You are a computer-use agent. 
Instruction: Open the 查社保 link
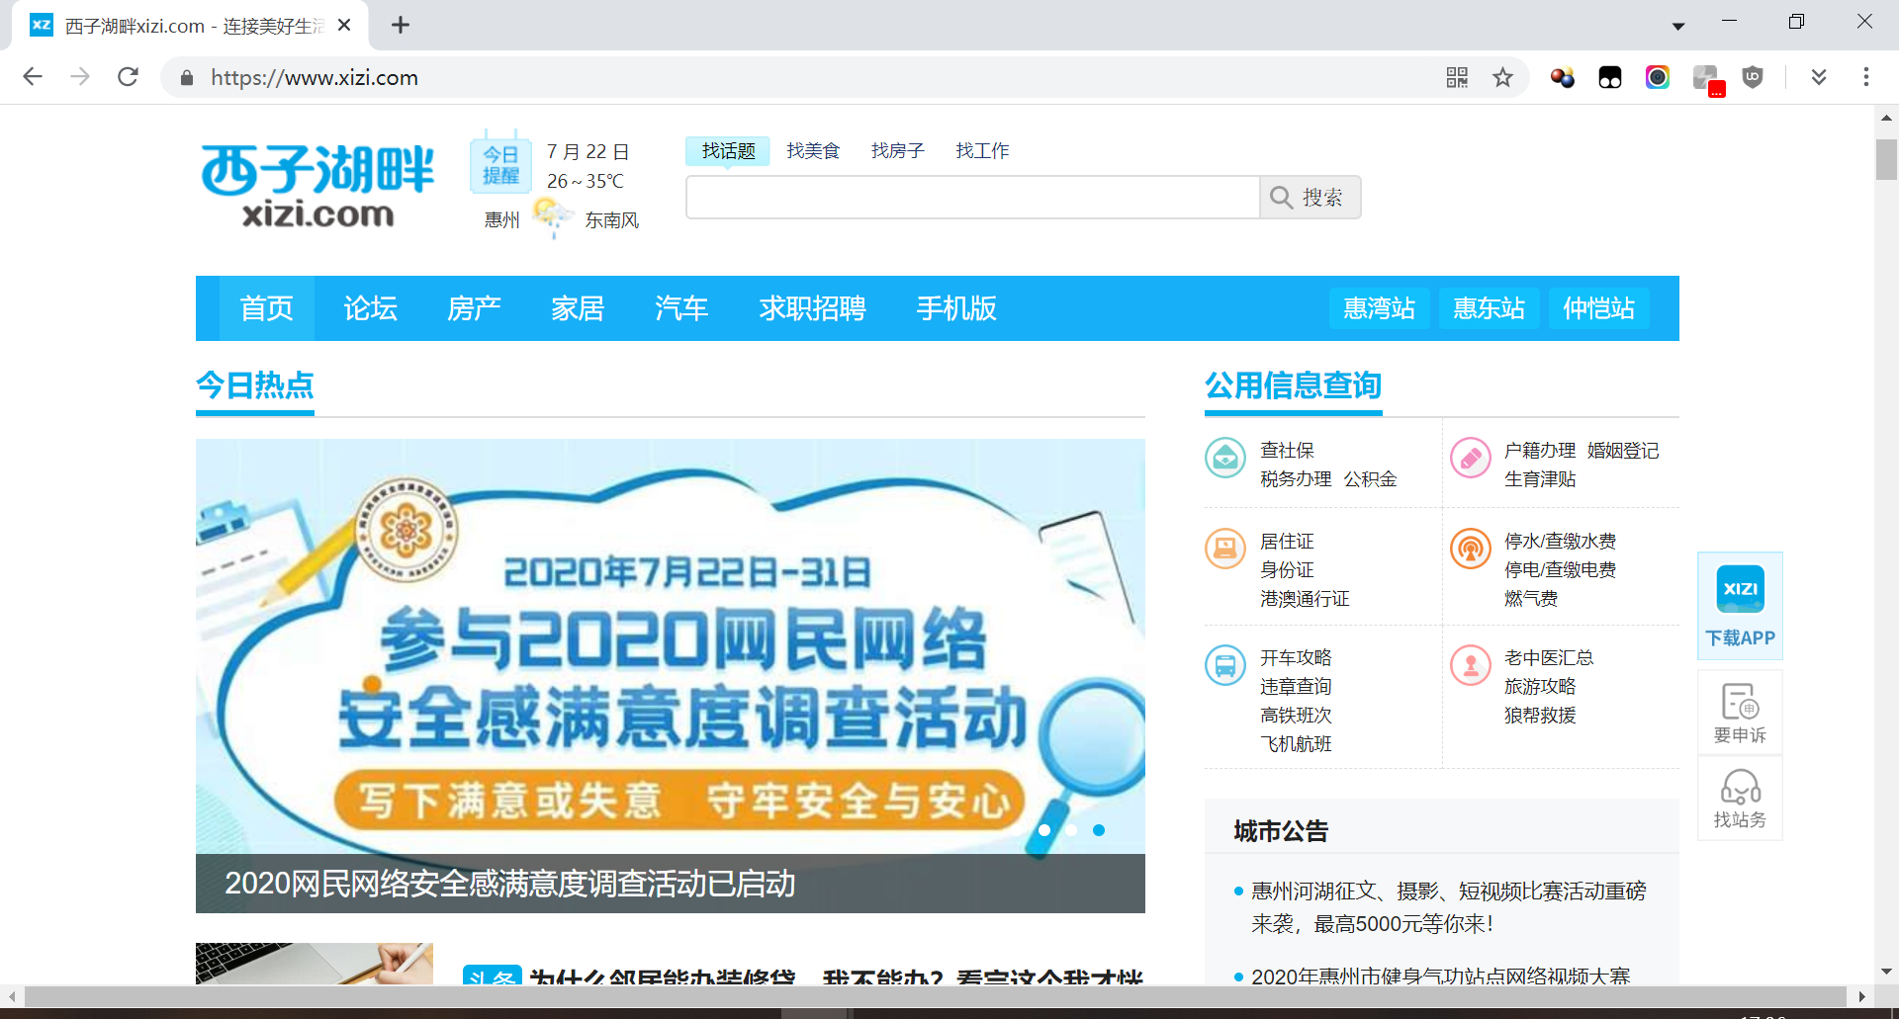pos(1287,451)
